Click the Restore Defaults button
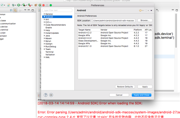Image resolution: width=180 pixels, height=118 pixels. point(125,87)
